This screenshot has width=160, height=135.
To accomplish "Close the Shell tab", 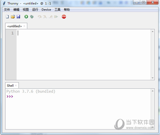I will 16,85.
